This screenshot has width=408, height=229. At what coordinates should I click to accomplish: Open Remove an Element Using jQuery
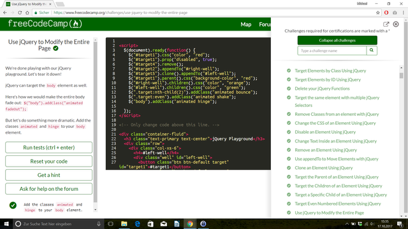[x=326, y=150]
